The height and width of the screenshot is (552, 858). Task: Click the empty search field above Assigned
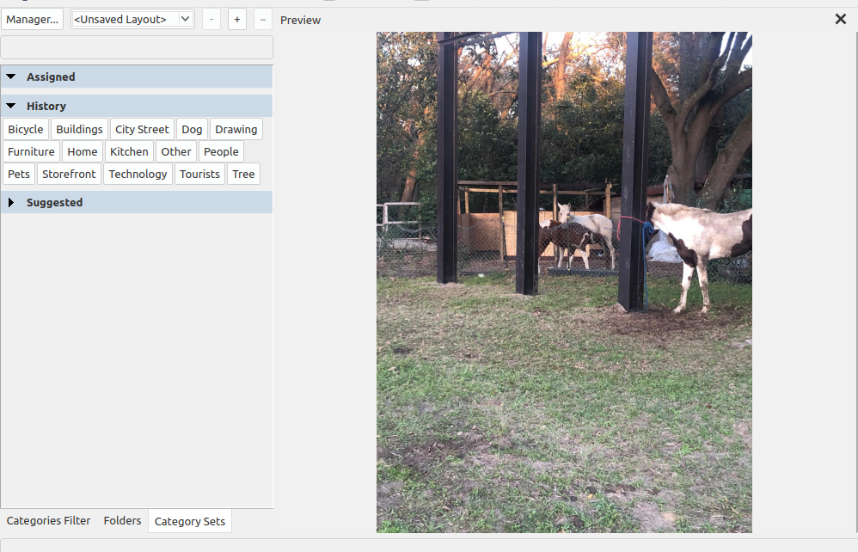(137, 47)
